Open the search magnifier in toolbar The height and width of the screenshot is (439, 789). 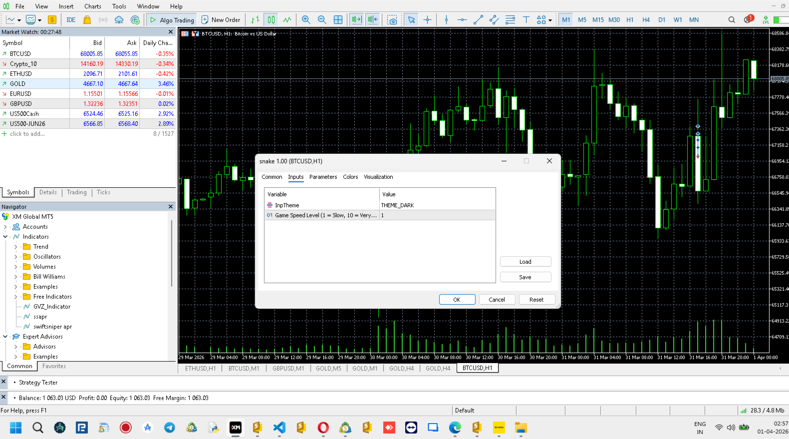coord(732,20)
